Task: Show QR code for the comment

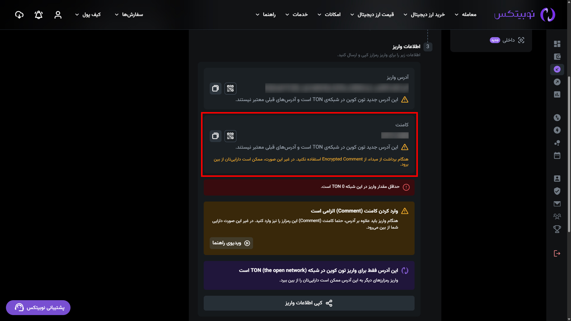Action: tap(230, 136)
